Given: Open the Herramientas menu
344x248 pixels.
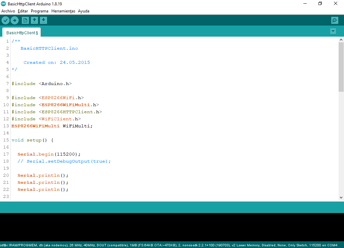Looking at the screenshot, I should (x=63, y=11).
